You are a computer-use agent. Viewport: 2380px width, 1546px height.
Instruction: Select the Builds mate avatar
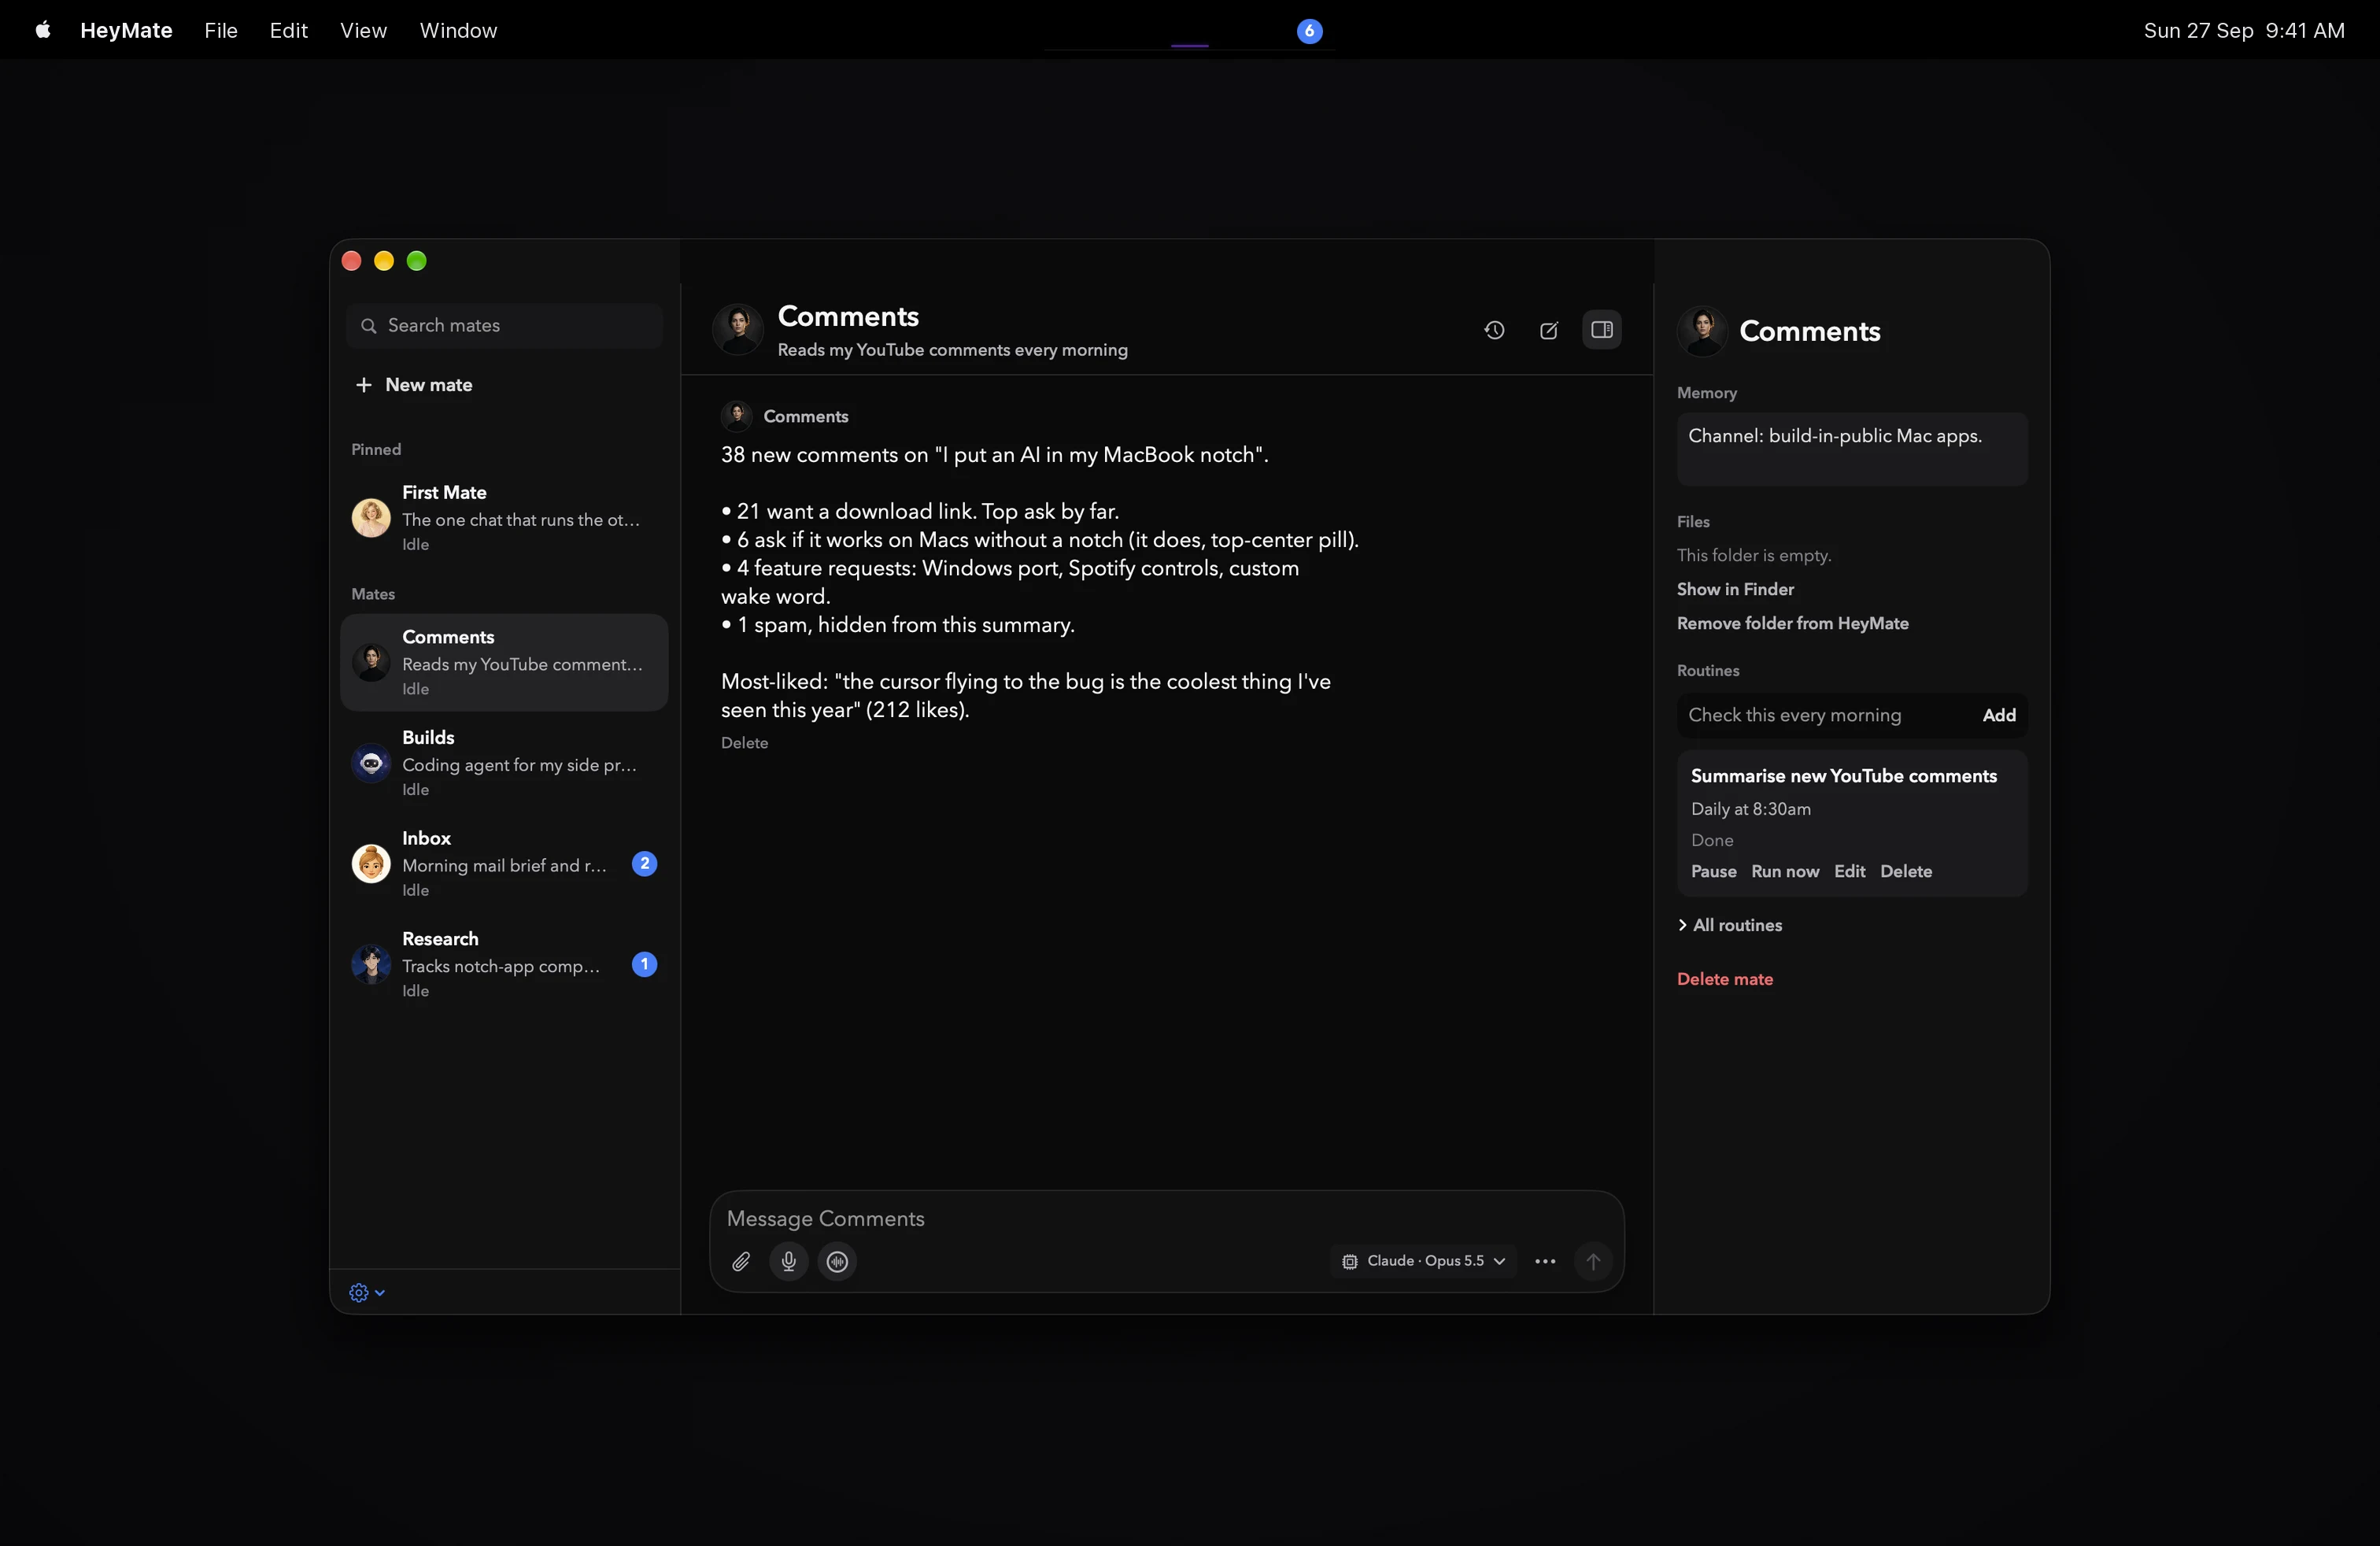tap(371, 763)
